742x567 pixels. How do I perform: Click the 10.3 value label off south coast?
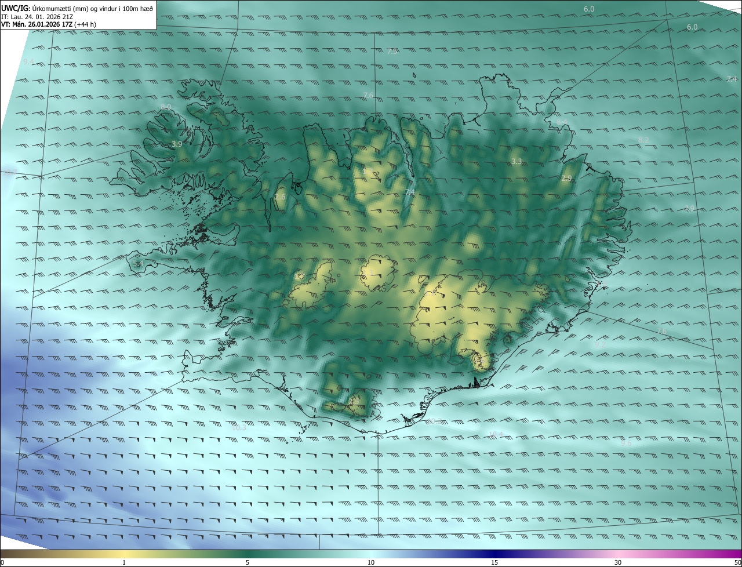tap(239, 428)
